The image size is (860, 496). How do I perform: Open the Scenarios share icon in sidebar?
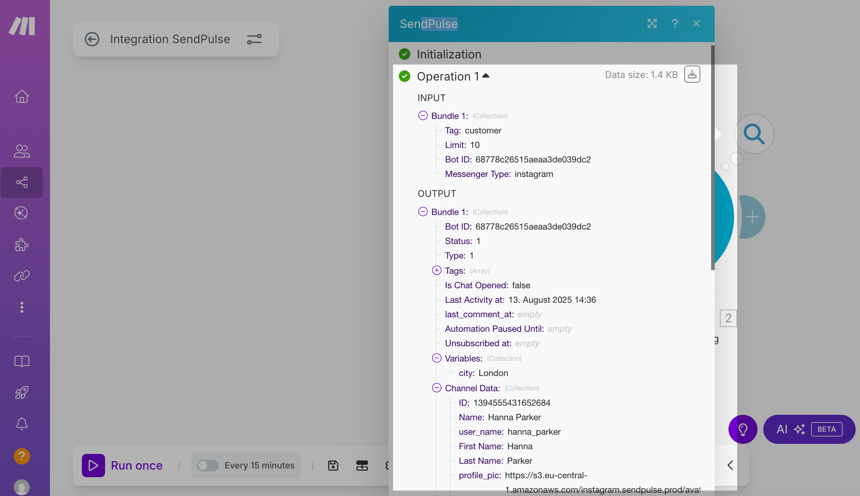pos(22,182)
